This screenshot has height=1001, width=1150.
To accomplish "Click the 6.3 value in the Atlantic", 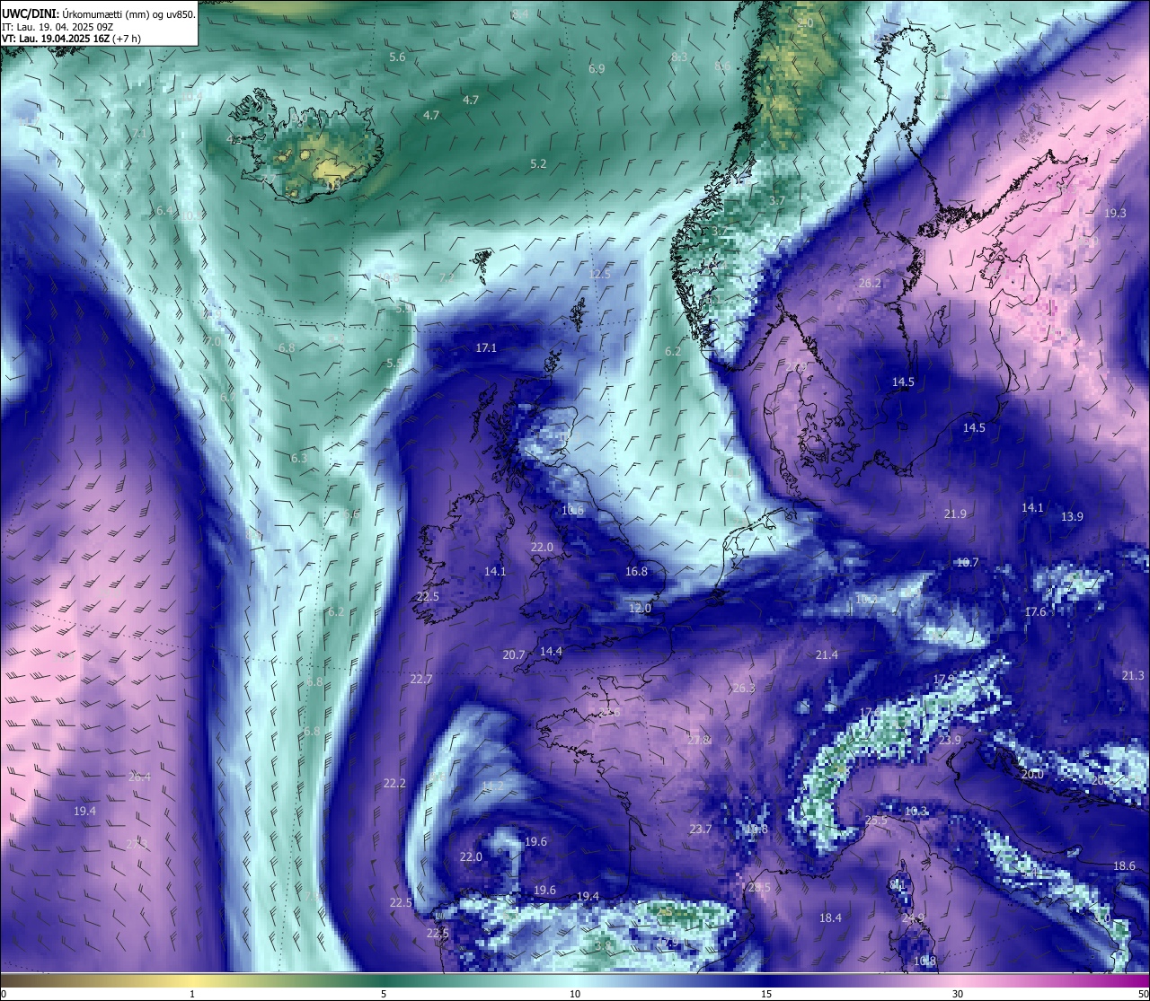I will (299, 458).
